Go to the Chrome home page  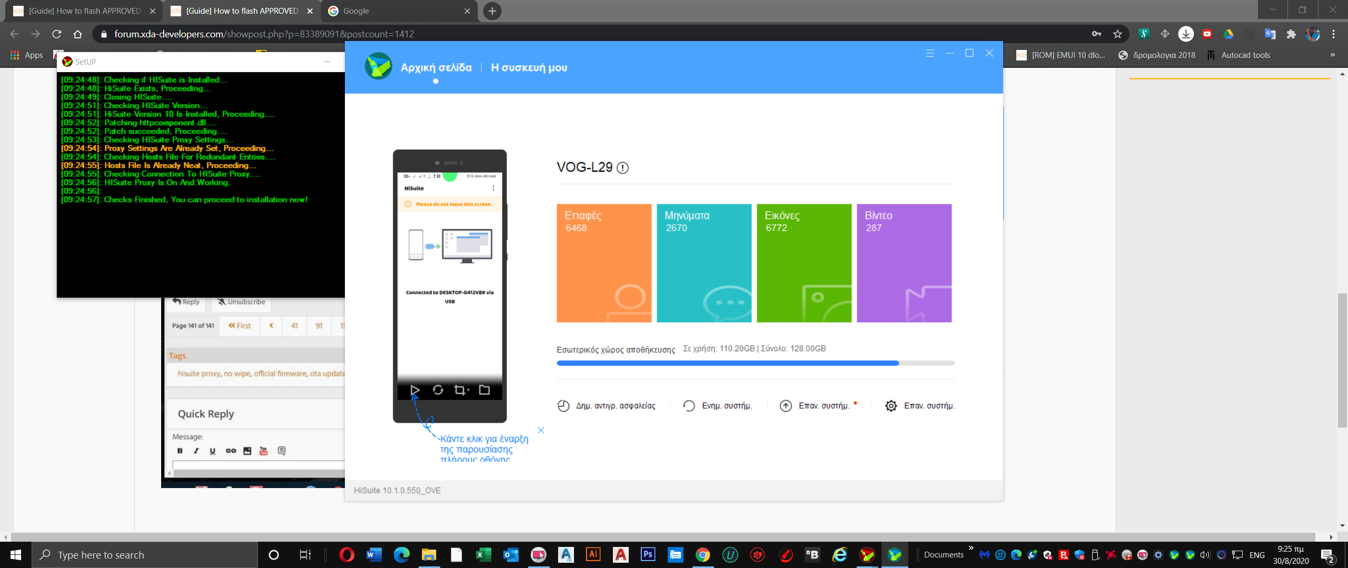pos(78,34)
